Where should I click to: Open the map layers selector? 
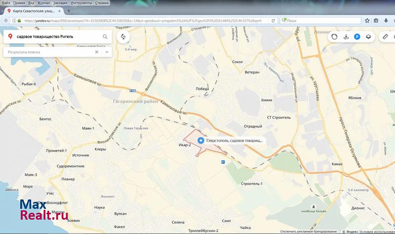pos(368,37)
